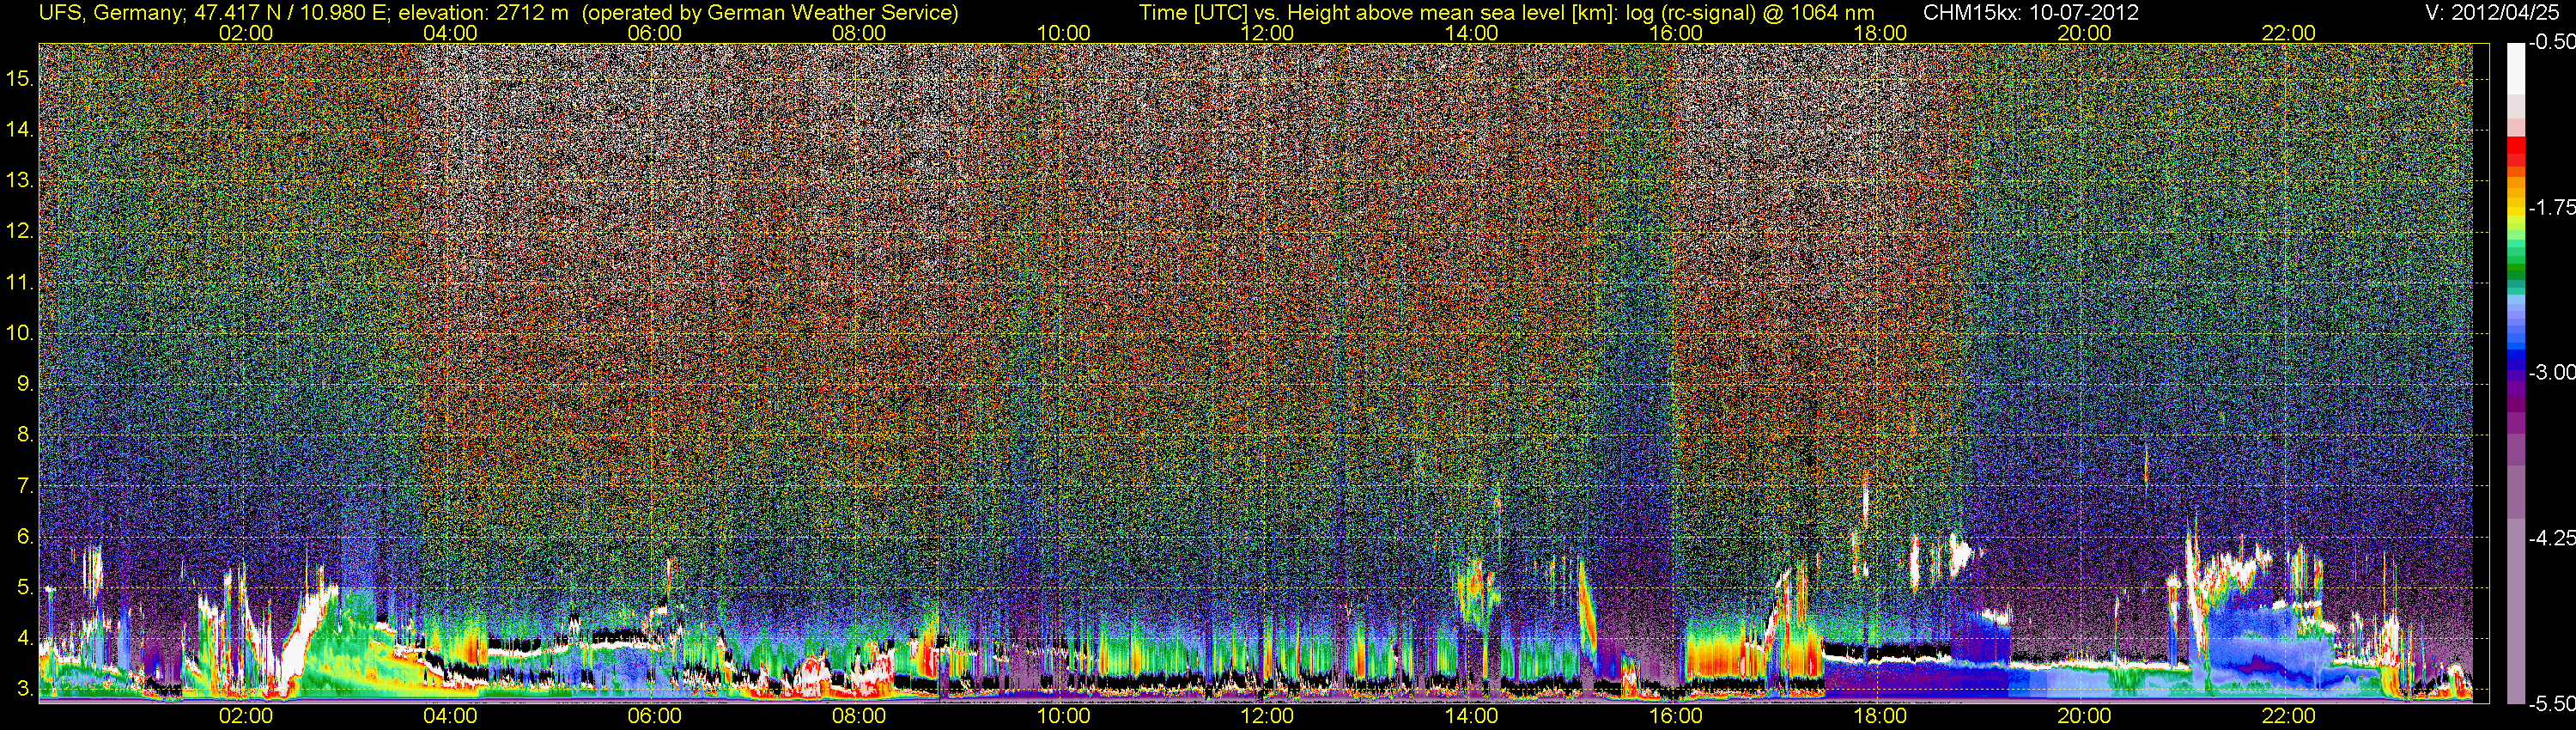Select the 13 km height axis label
Image resolution: width=2576 pixels, height=730 pixels.
(x=20, y=181)
